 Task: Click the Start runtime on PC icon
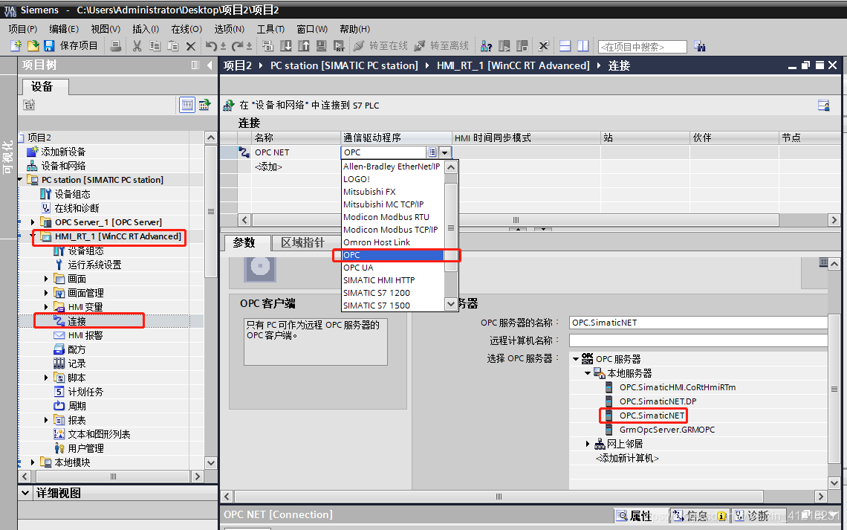click(339, 46)
